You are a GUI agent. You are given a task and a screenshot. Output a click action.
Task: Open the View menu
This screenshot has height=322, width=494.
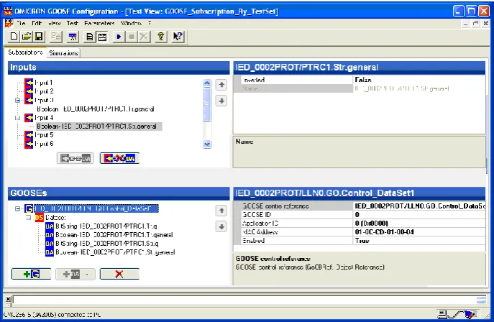54,23
